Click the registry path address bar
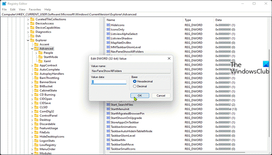 136,14
